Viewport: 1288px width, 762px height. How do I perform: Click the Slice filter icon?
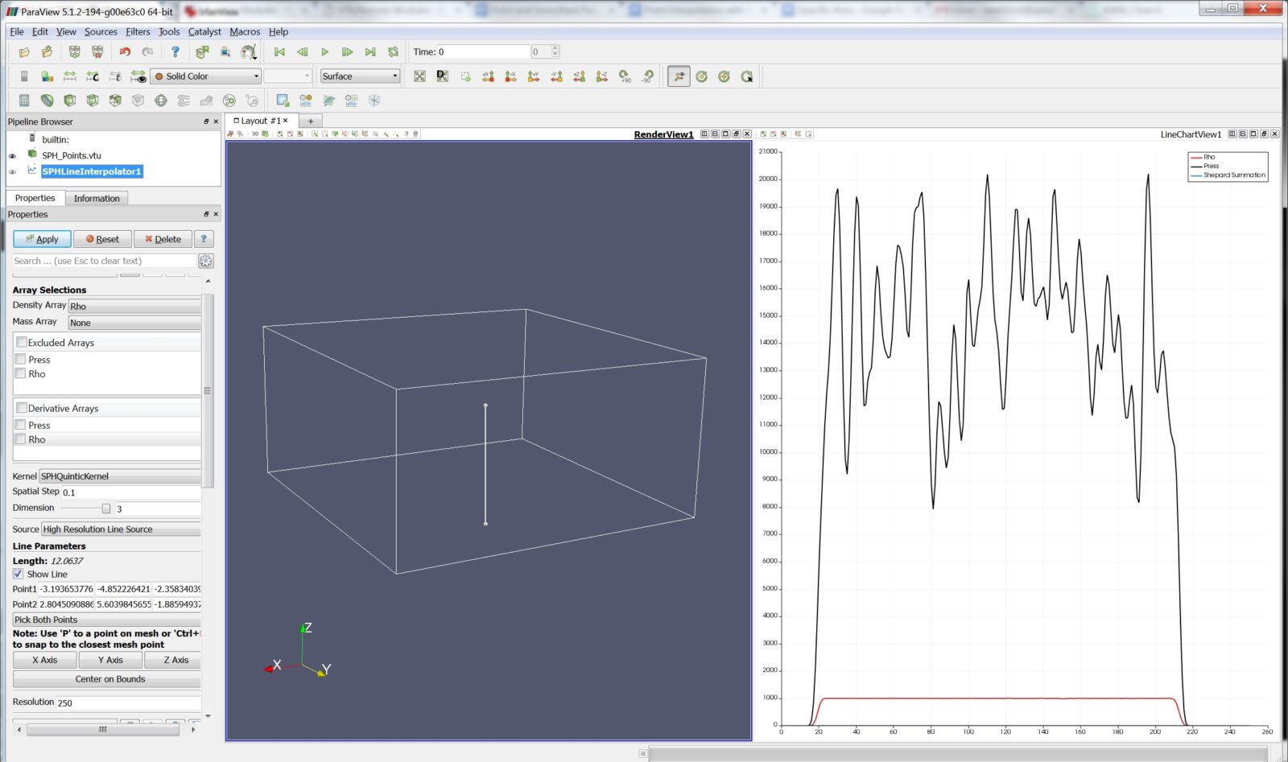pyautogui.click(x=92, y=100)
